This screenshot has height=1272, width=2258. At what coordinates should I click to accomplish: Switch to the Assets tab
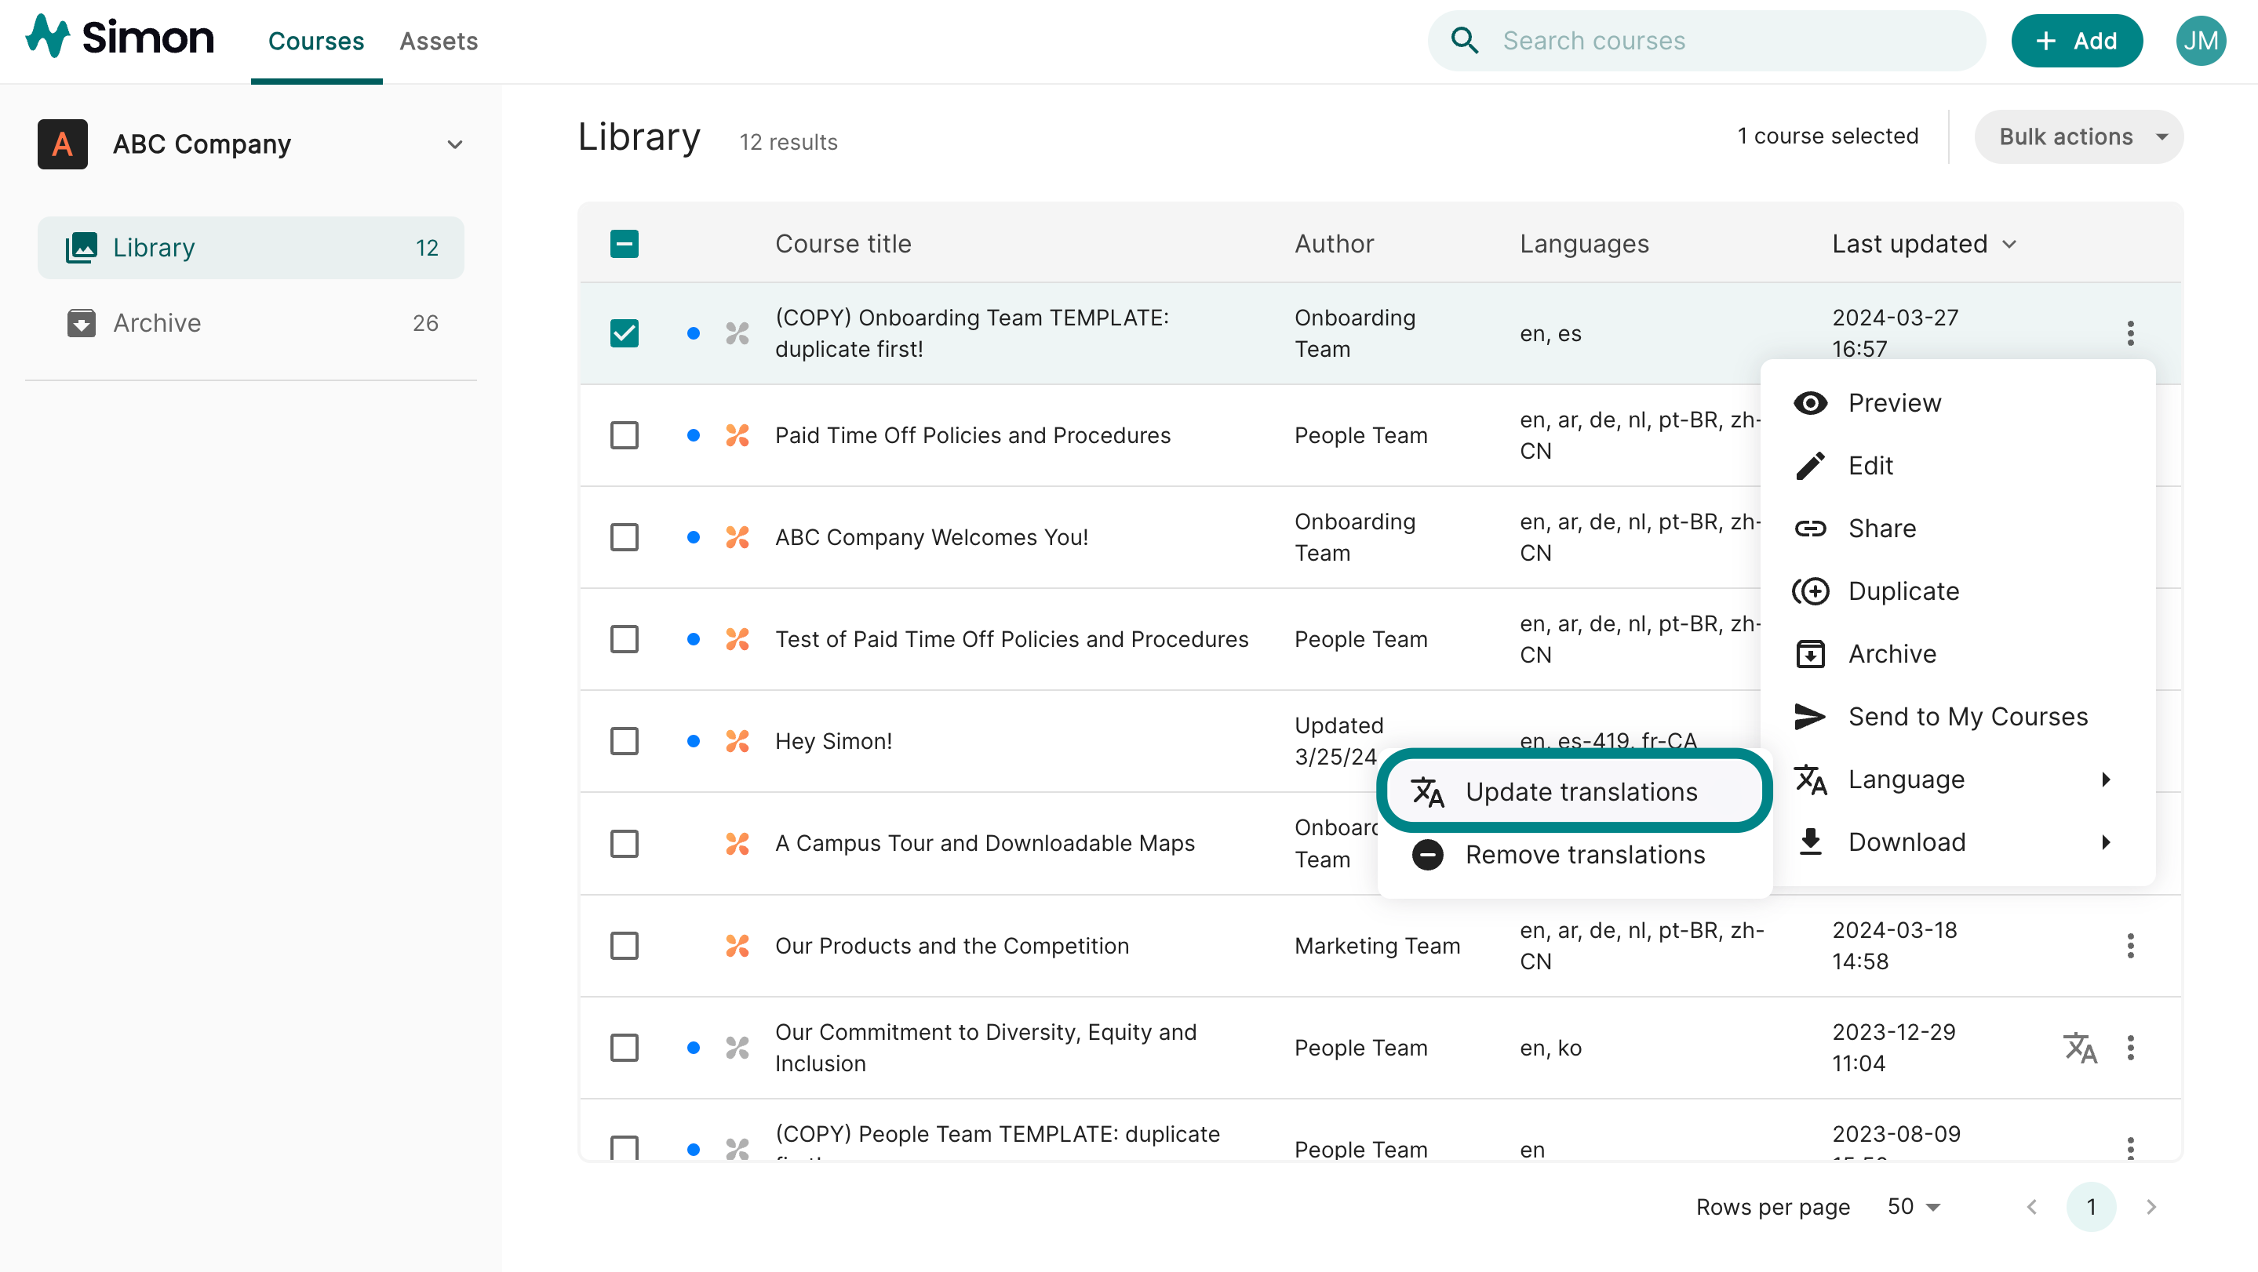439,42
